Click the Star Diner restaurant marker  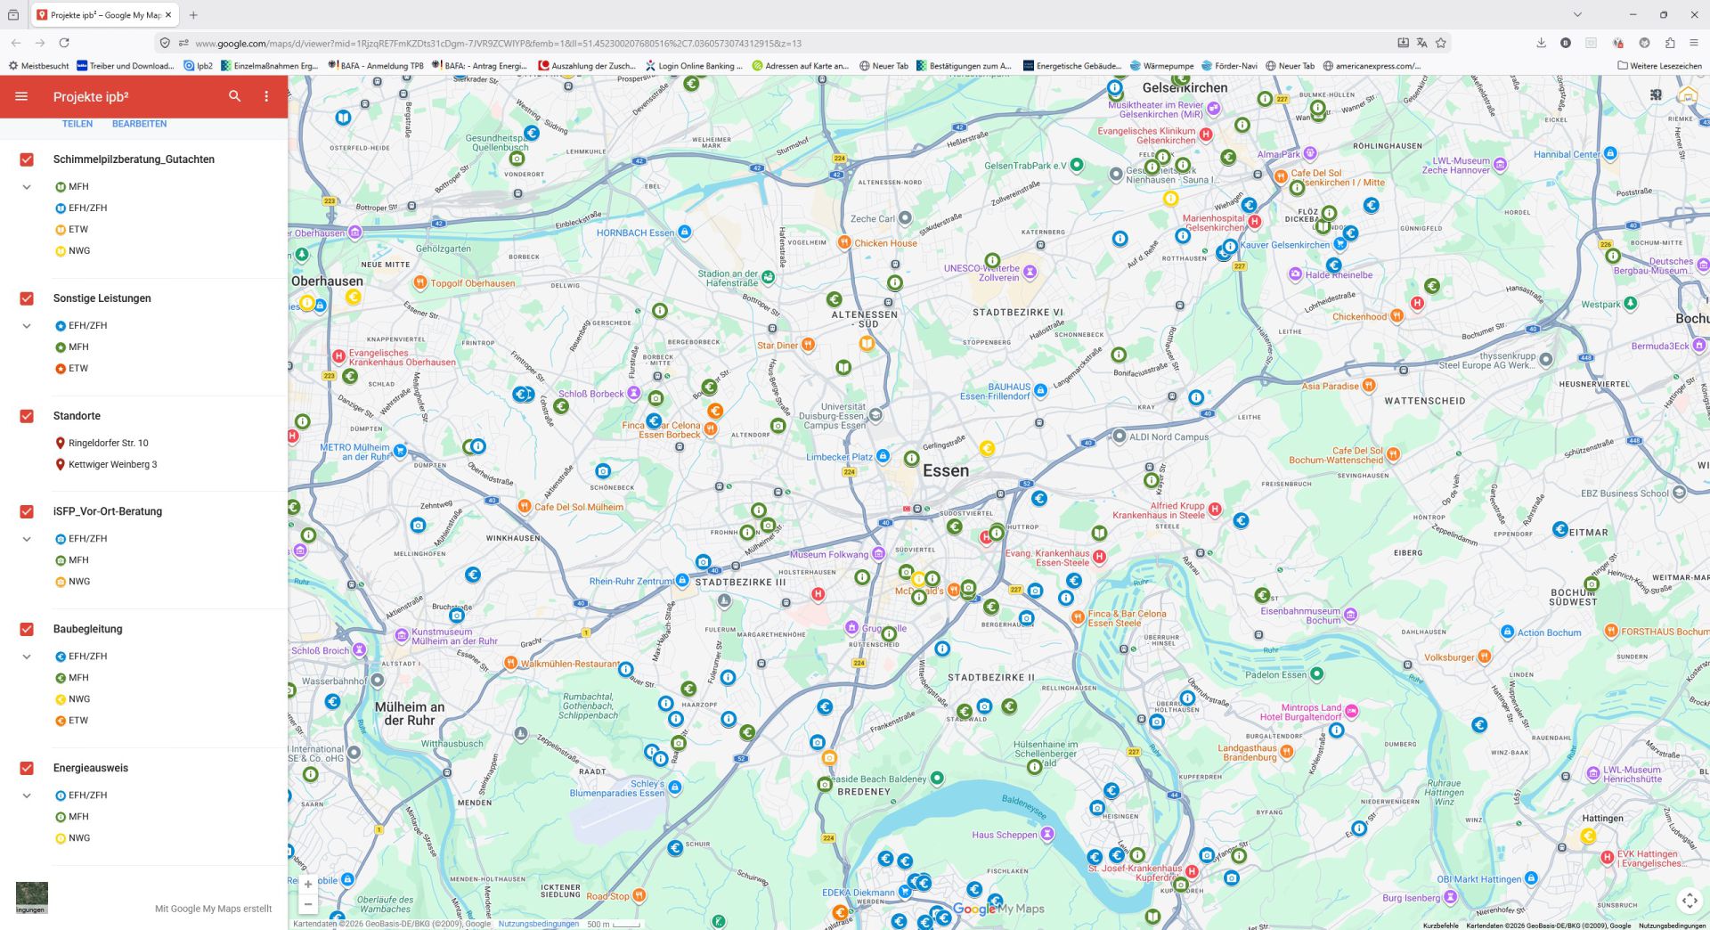coord(808,345)
